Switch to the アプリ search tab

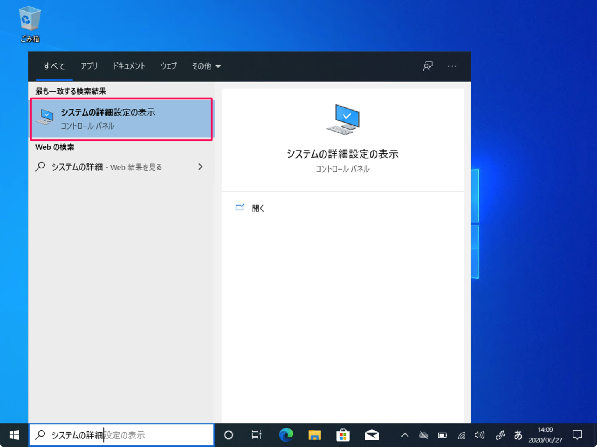(x=89, y=66)
